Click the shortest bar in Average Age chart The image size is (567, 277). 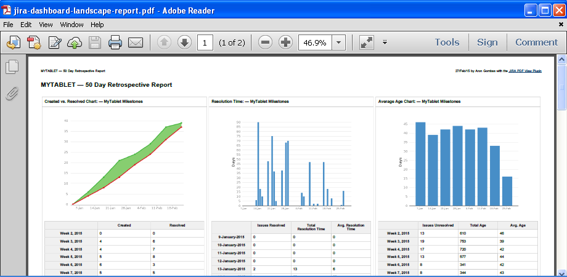tap(507, 191)
